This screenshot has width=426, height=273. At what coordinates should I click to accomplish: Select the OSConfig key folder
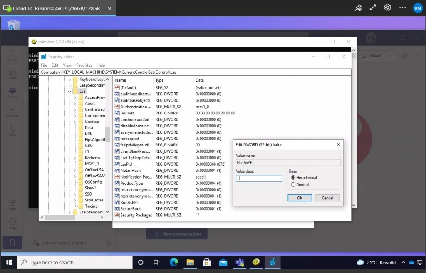point(93,182)
